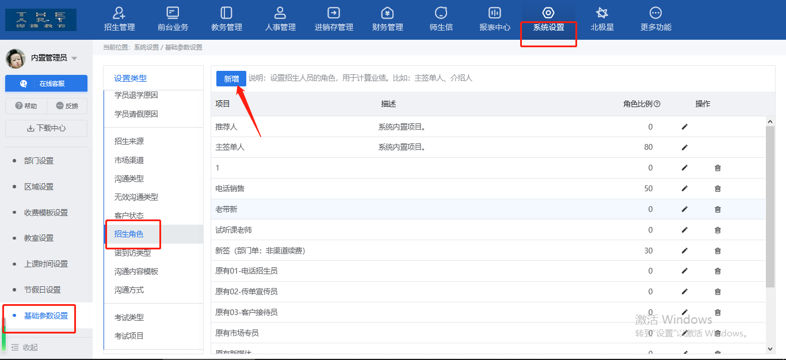Click the 原有03-客户接待员 row text
786x360 pixels.
(246, 312)
